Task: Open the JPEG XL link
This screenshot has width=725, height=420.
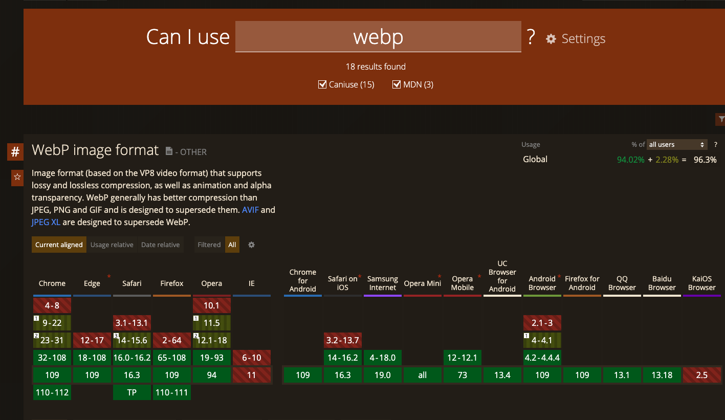Action: click(x=46, y=222)
